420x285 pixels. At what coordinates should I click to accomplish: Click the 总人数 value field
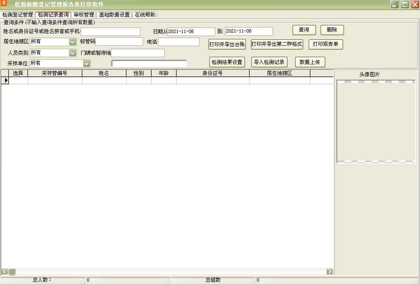127,280
